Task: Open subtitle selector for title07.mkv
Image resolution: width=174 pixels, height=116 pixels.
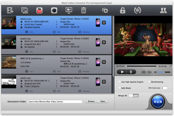Action: [x=57, y=86]
